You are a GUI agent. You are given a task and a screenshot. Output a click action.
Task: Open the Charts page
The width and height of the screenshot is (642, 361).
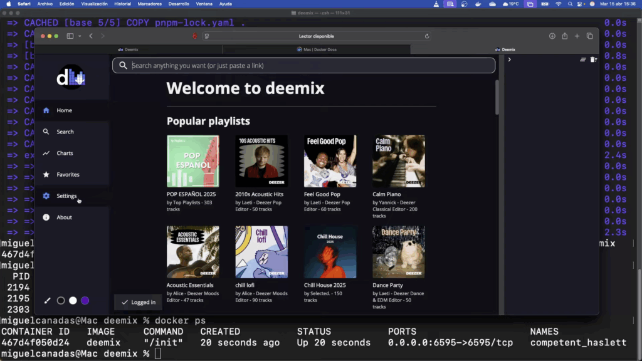click(x=72, y=153)
